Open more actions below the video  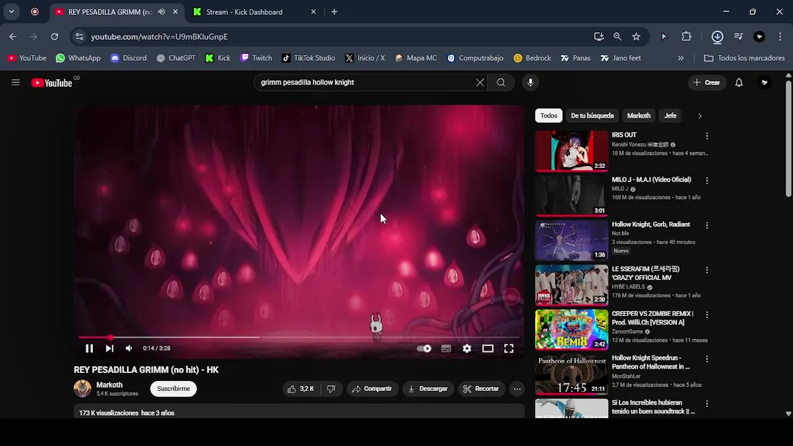coord(517,389)
